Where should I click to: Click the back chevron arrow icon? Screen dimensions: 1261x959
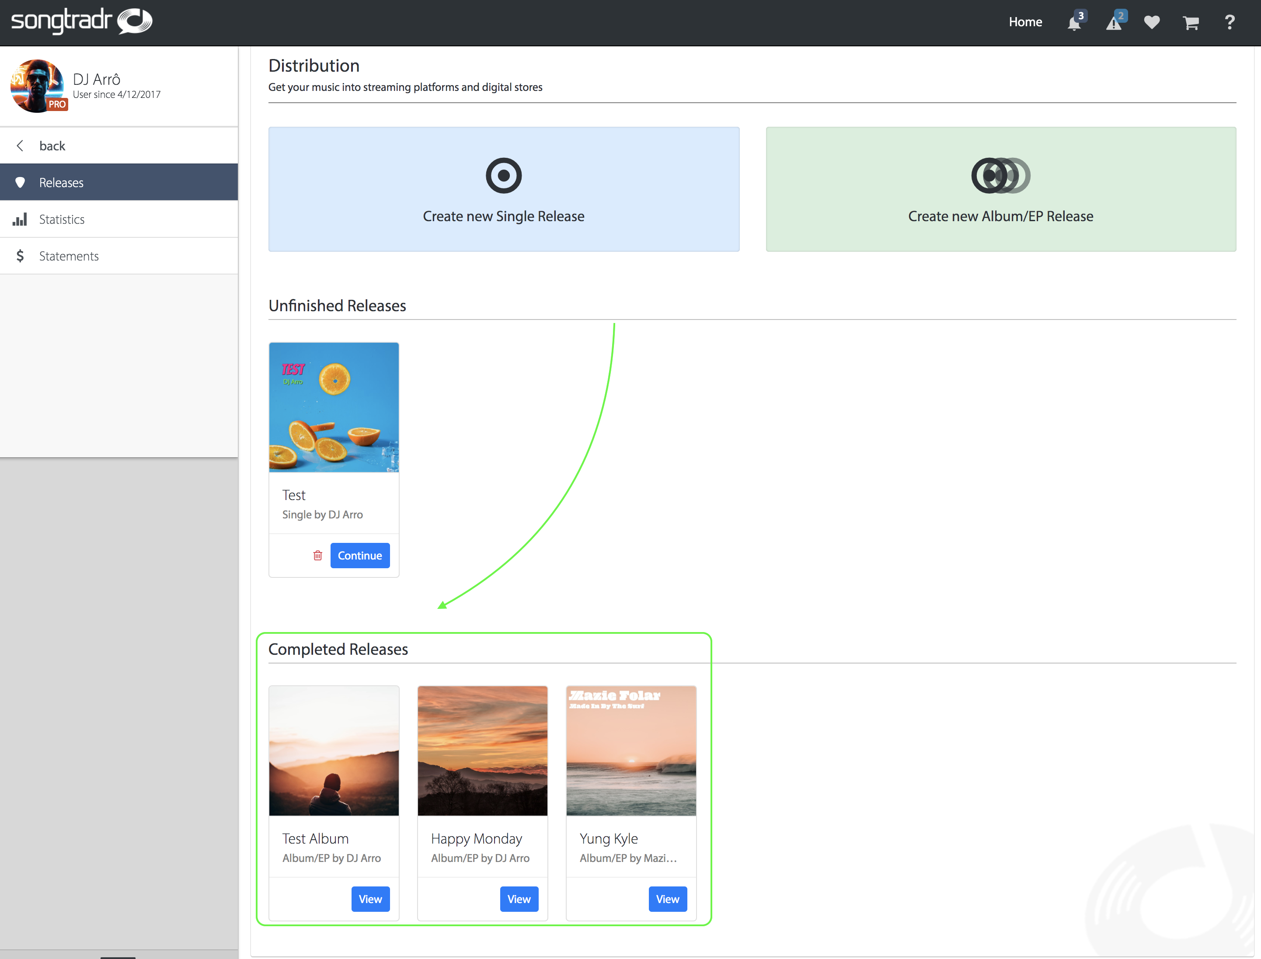21,146
